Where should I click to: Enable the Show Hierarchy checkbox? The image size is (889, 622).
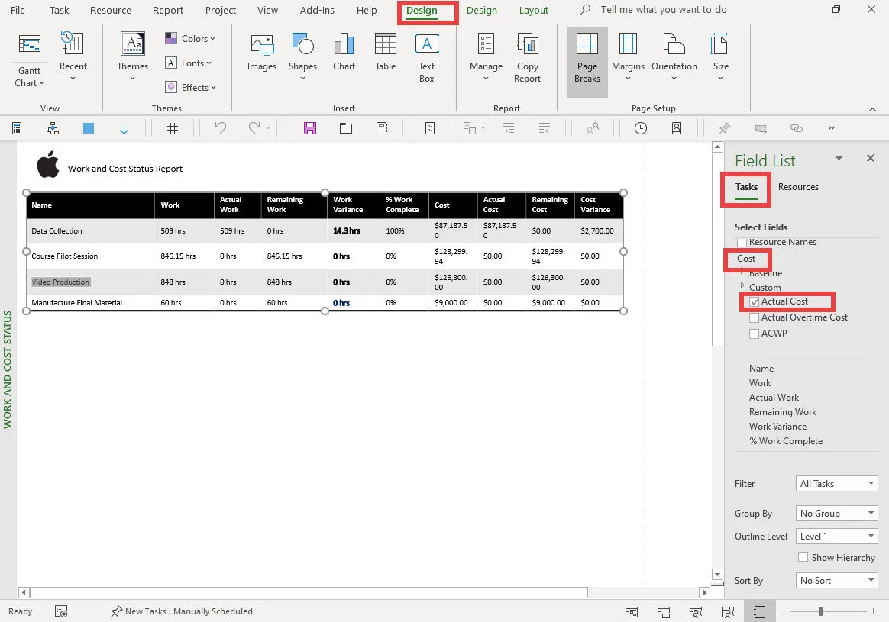click(x=803, y=557)
